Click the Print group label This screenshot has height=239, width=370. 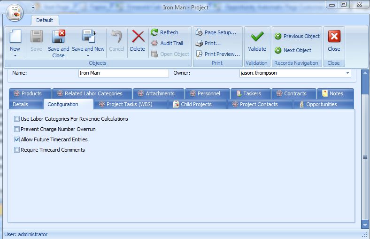217,63
